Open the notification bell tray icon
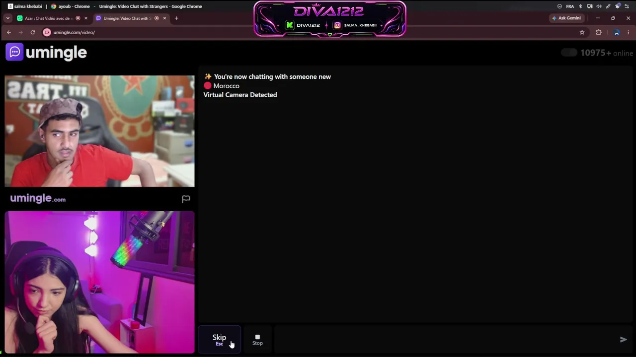Viewport: 636px width, 357px height. (618, 6)
